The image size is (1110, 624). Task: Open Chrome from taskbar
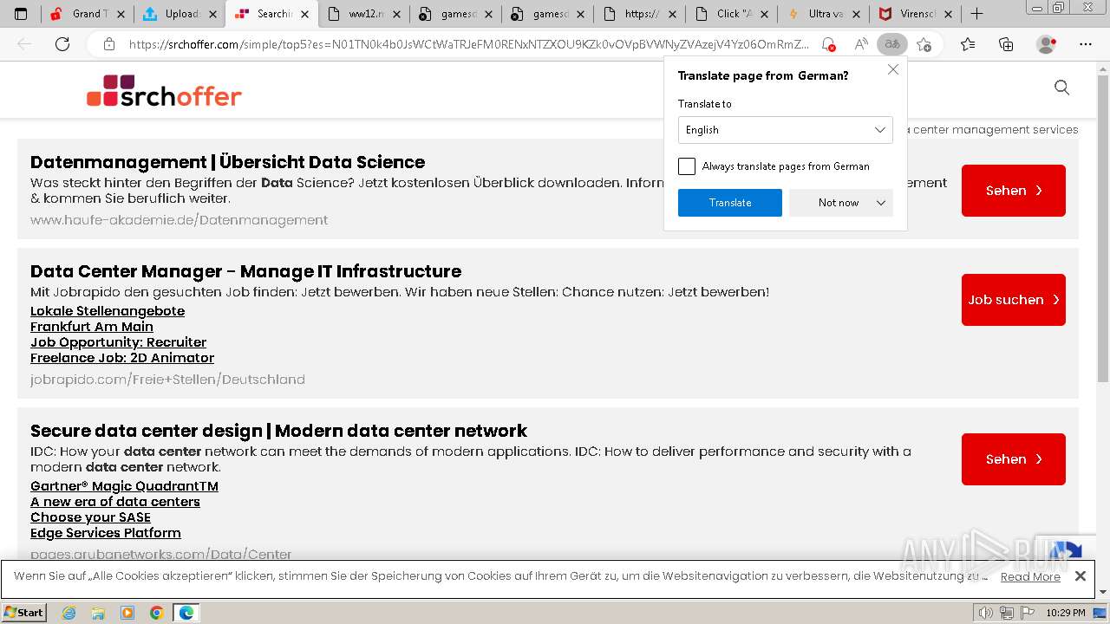(156, 613)
